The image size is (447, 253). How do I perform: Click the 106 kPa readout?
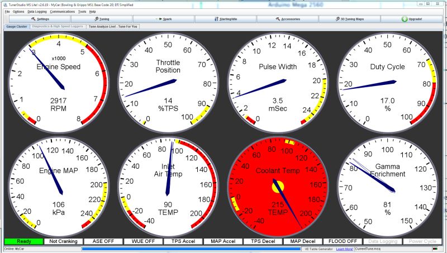[x=59, y=208]
